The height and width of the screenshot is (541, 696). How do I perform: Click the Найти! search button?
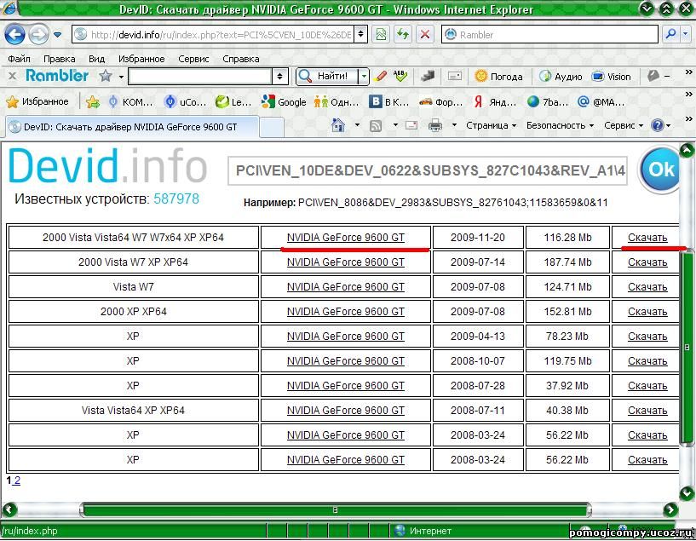[x=326, y=77]
